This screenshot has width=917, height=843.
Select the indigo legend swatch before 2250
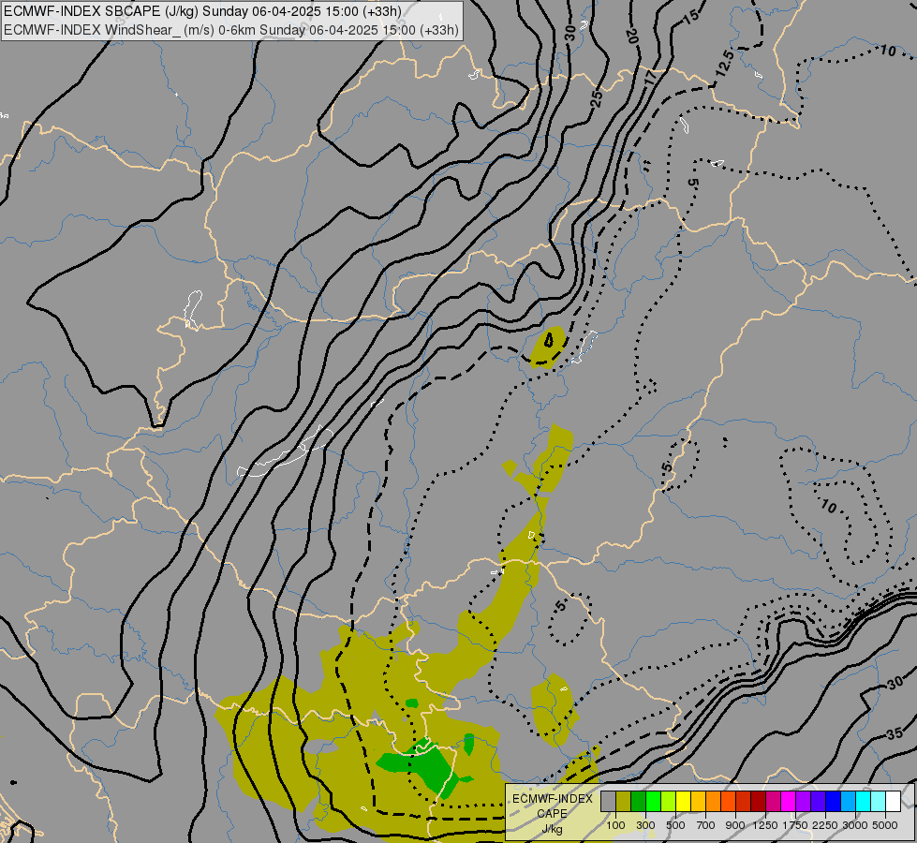point(818,801)
